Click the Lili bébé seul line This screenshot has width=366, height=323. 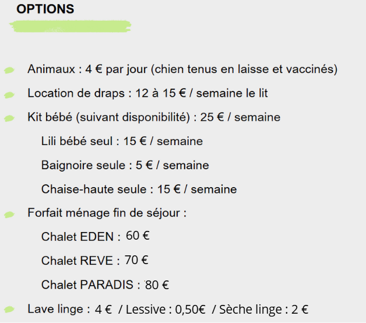tap(122, 141)
